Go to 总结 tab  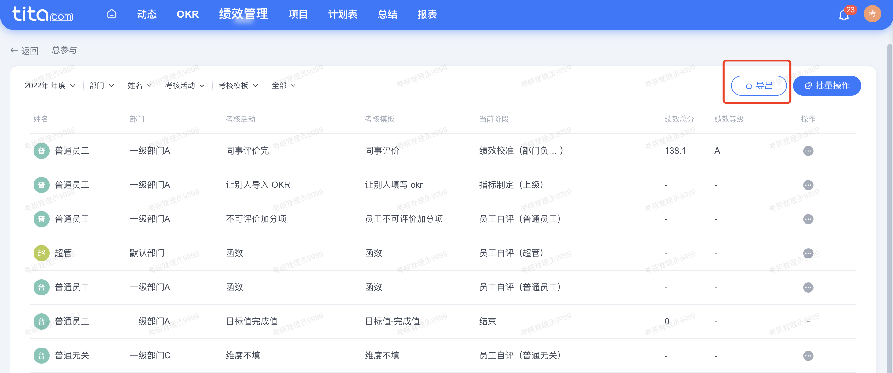coord(387,14)
